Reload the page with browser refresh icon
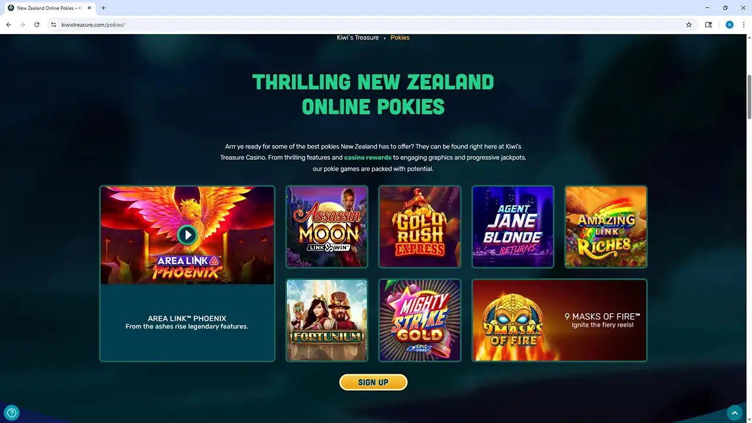Image resolution: width=752 pixels, height=423 pixels. point(37,25)
